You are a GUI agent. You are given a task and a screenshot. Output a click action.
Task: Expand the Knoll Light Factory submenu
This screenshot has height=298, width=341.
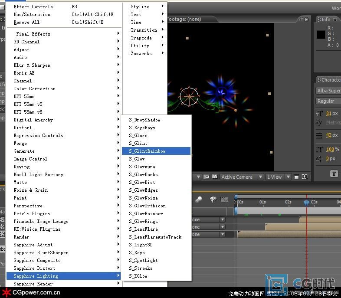tap(64, 174)
